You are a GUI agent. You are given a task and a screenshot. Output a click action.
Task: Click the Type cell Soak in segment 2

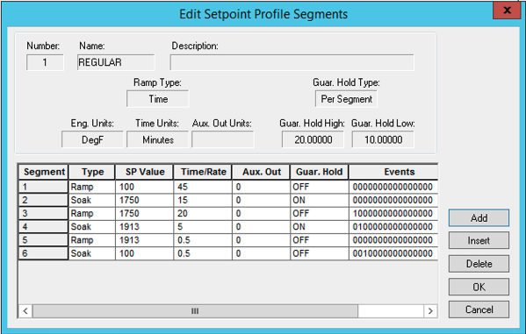tap(92, 200)
